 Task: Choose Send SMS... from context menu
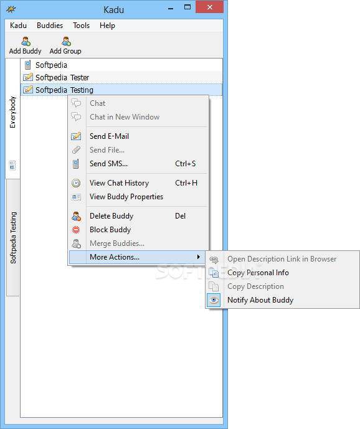tap(138, 164)
